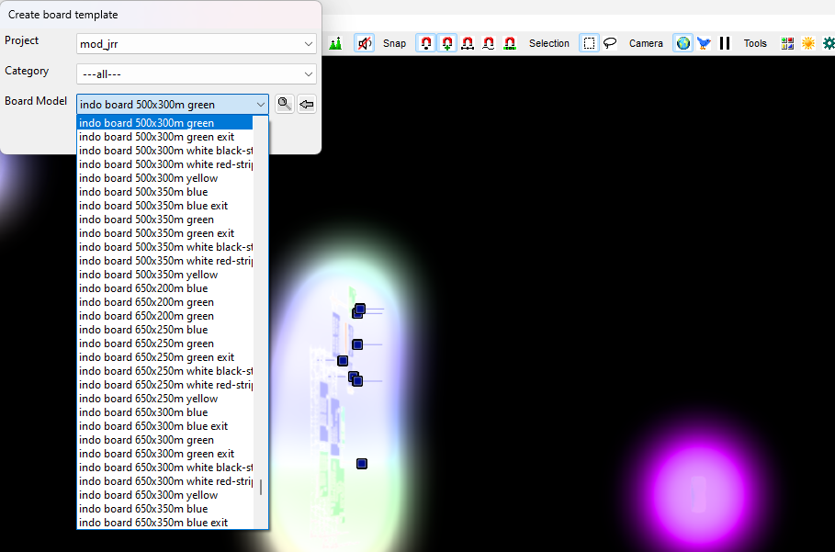Switch to the blue bird camera view
The width and height of the screenshot is (835, 552).
point(704,43)
